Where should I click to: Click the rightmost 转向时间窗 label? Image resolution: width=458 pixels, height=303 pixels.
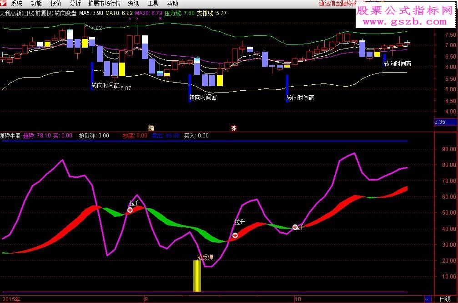[x=398, y=64]
